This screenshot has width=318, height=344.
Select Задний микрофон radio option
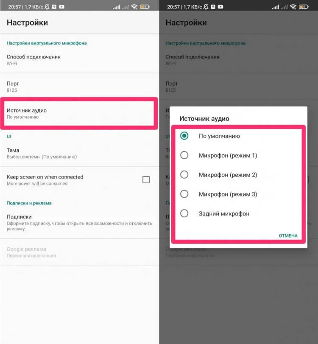pyautogui.click(x=239, y=213)
